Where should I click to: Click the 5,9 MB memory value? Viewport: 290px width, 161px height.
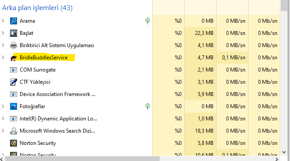click(206, 94)
